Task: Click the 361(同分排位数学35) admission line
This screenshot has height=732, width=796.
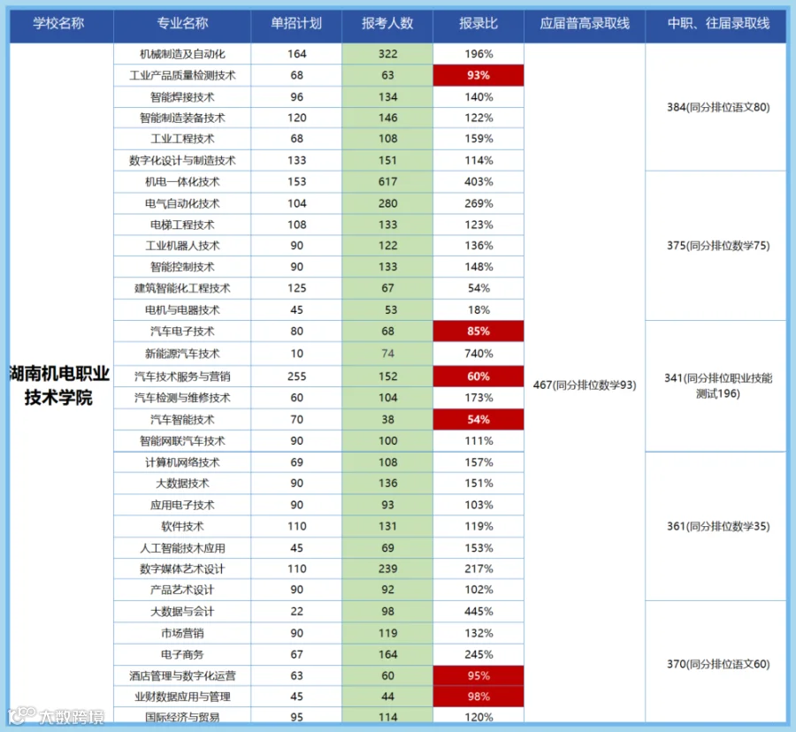Action: coord(718,526)
